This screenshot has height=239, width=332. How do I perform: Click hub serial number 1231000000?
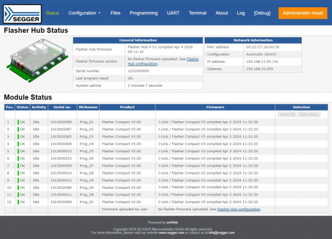coord(138,71)
